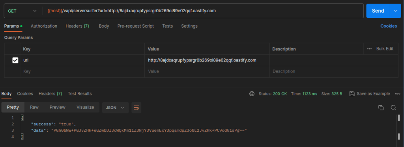Open the query params more options dots
404x147 pixels.
[369, 49]
